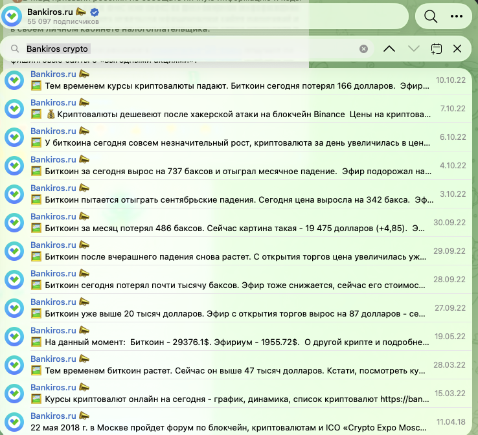
Task: Open result 'Биткоин сегодня потерял почти тысячу баксов'
Action: pyautogui.click(x=236, y=280)
